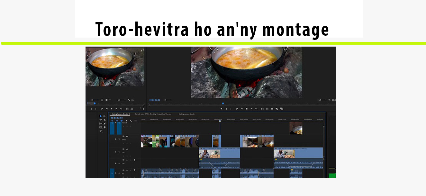
Task: Toggle Snap in Timeline header
Action: 117,121
